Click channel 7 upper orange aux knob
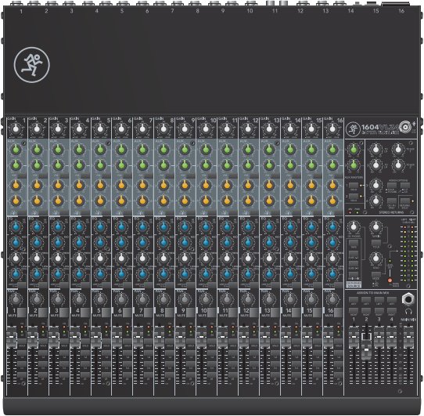Viewport: 424px width, 416px height. (x=142, y=185)
